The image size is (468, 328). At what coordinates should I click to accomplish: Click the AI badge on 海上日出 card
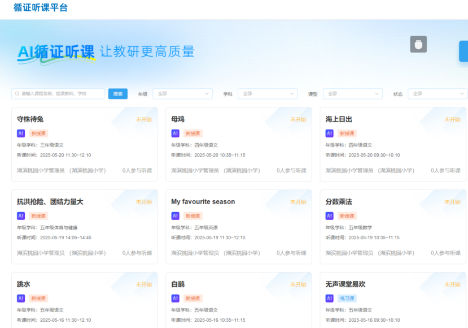click(x=329, y=133)
